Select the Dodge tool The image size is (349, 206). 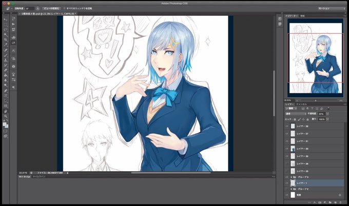[6, 86]
